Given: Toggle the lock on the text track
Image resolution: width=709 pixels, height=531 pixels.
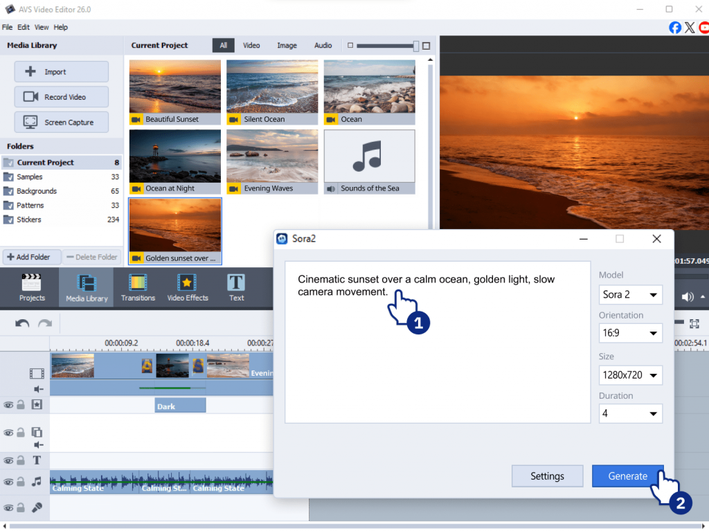Looking at the screenshot, I should click(x=21, y=460).
